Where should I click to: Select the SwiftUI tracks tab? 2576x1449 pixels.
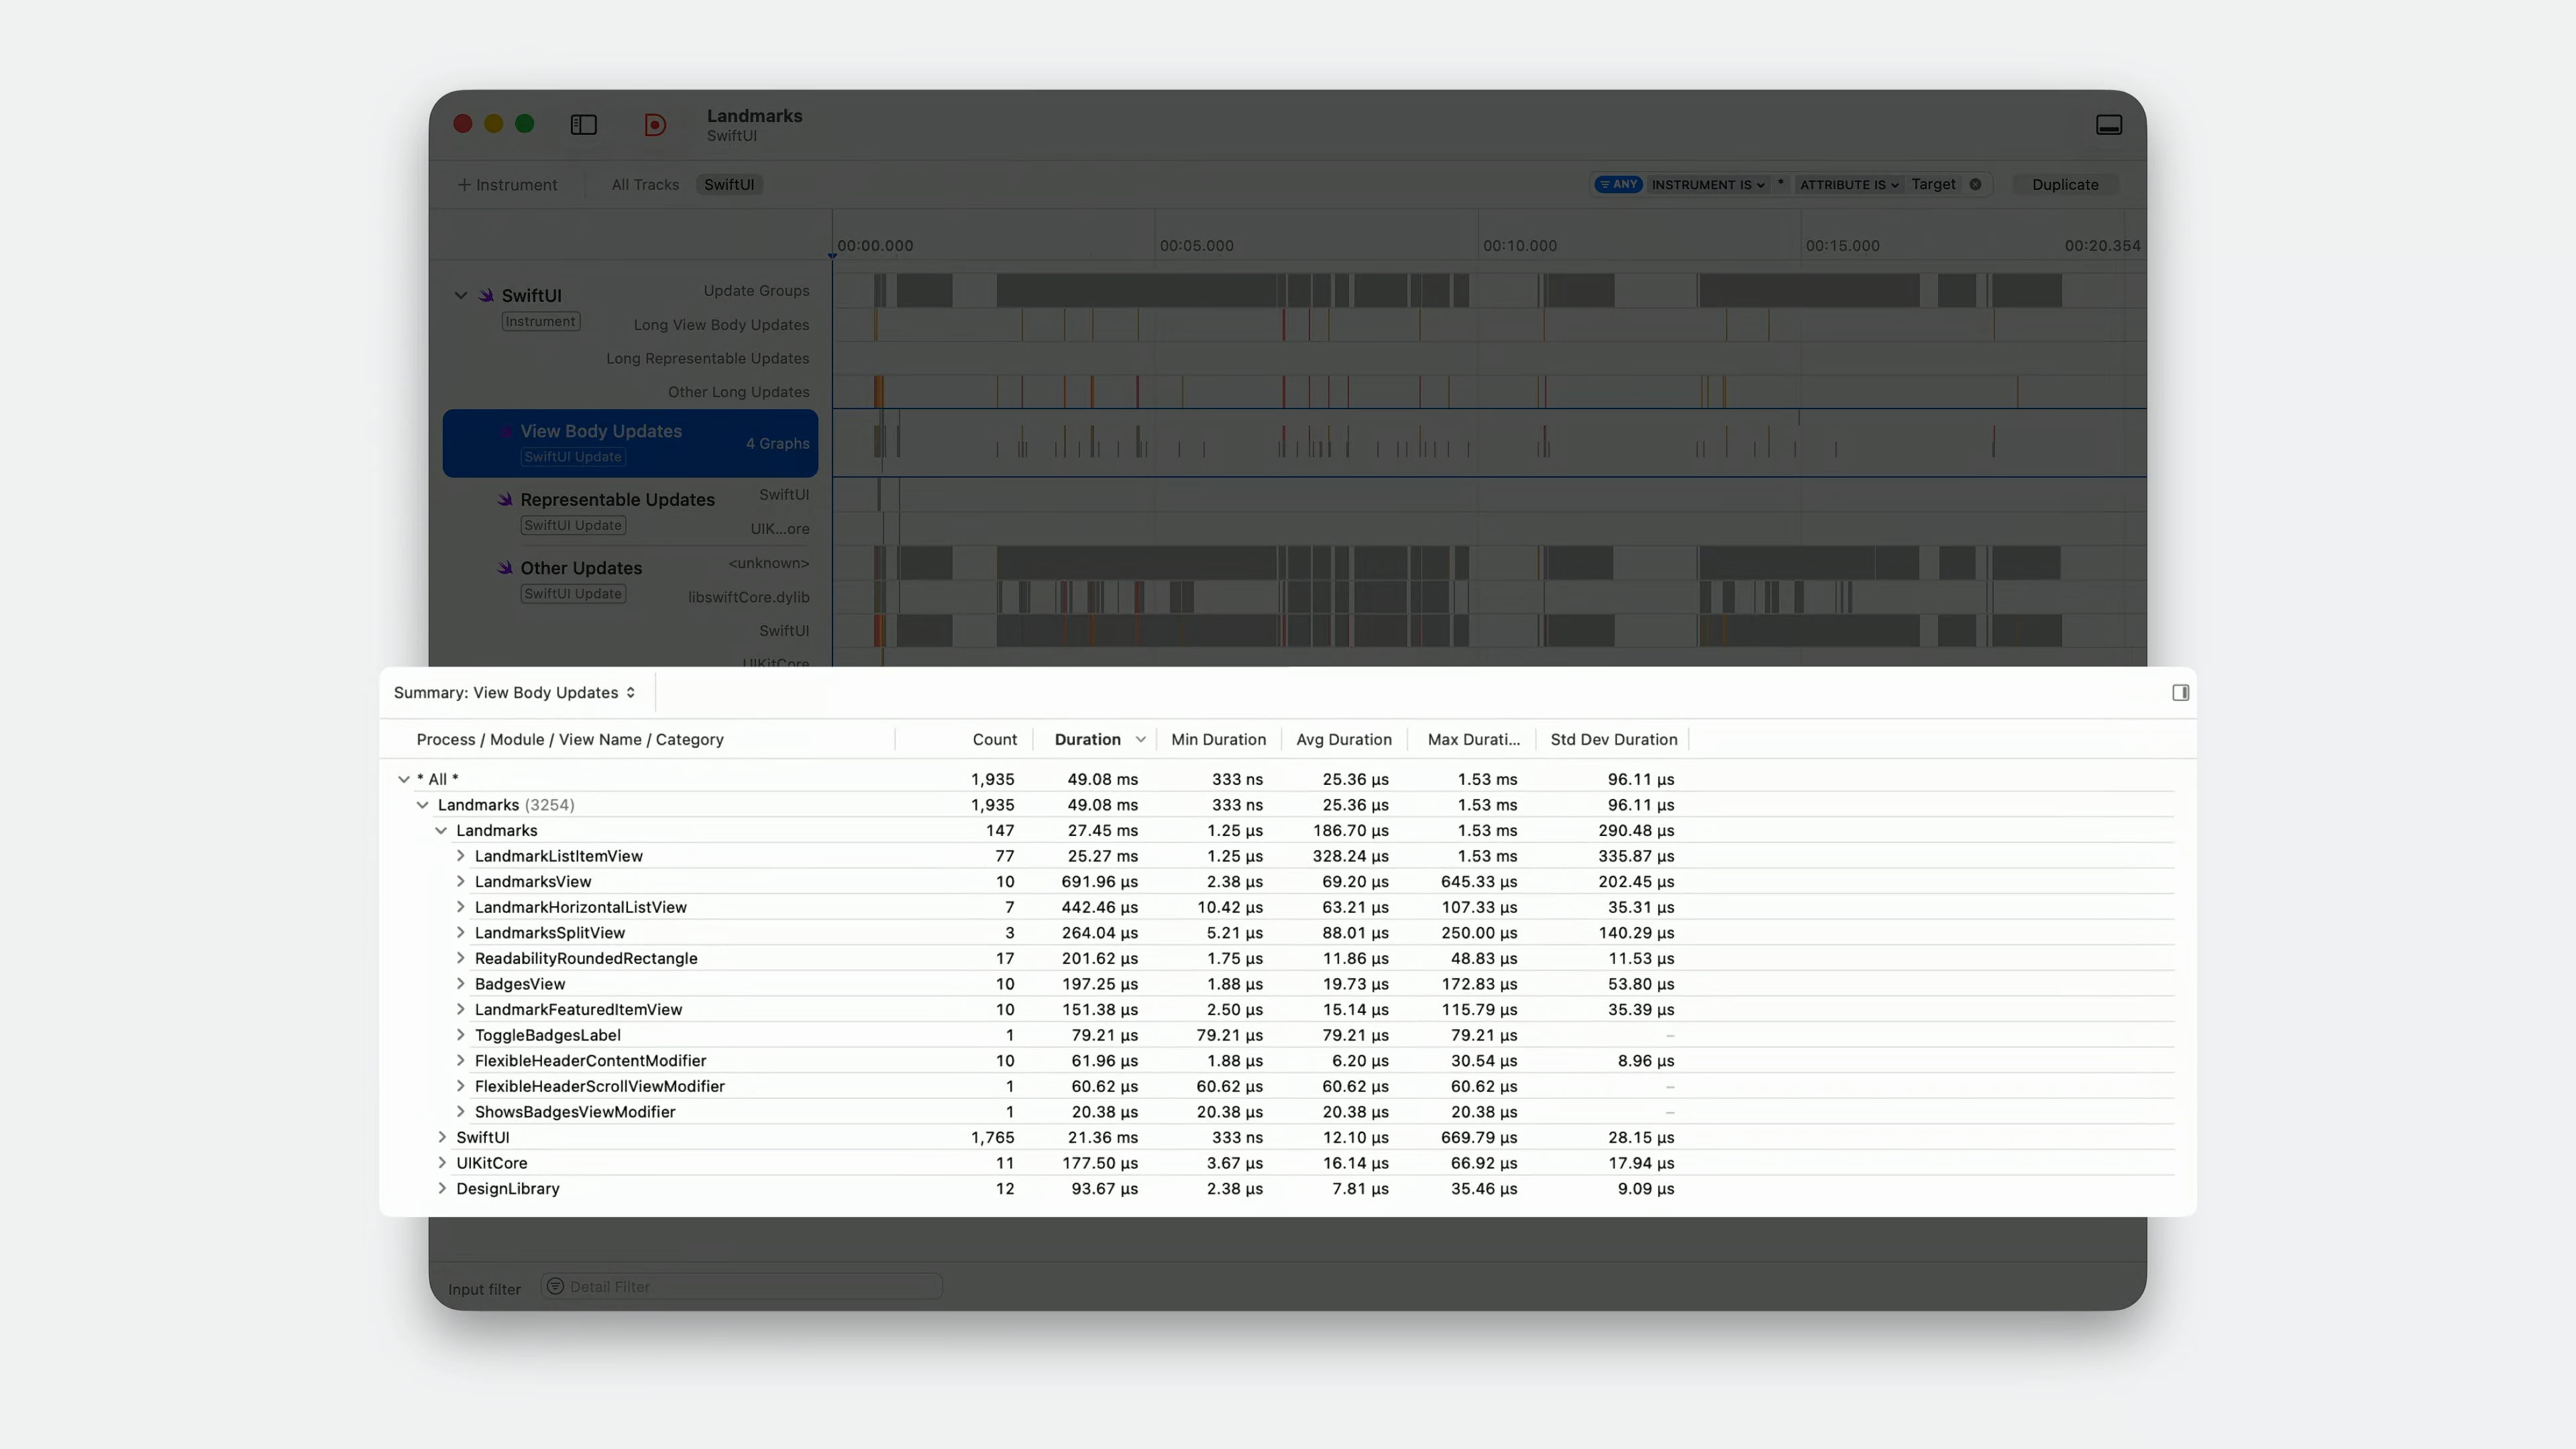(x=728, y=184)
